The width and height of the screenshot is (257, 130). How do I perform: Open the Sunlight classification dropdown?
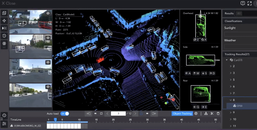240,34
